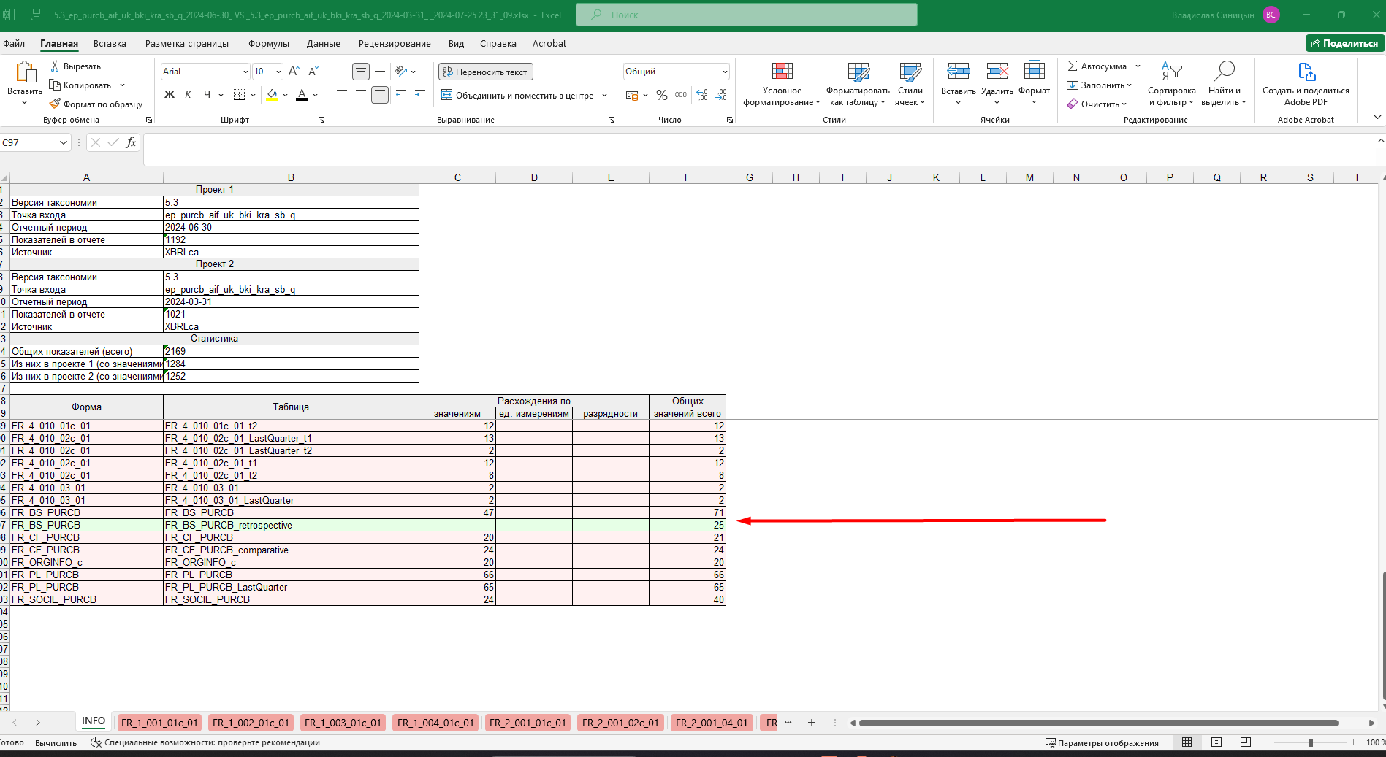Viewport: 1386px width, 757px height.
Task: Align cell text left
Action: 341,95
